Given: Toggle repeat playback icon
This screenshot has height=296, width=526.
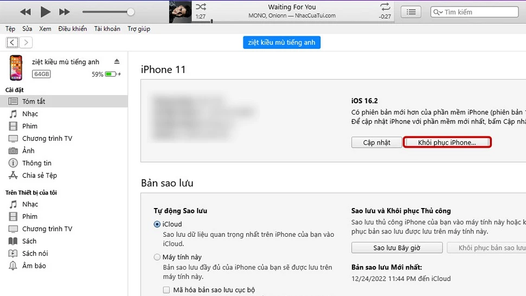Looking at the screenshot, I should pos(385,7).
